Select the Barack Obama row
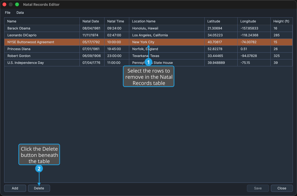Screen dimensions: 297x196 click(x=148, y=28)
